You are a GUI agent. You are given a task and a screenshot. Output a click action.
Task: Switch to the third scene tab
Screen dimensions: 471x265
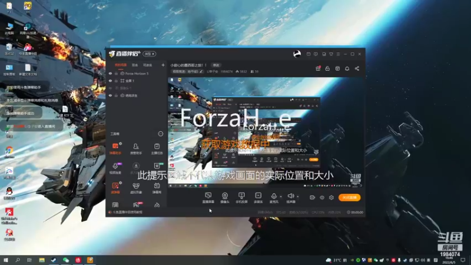coord(148,65)
